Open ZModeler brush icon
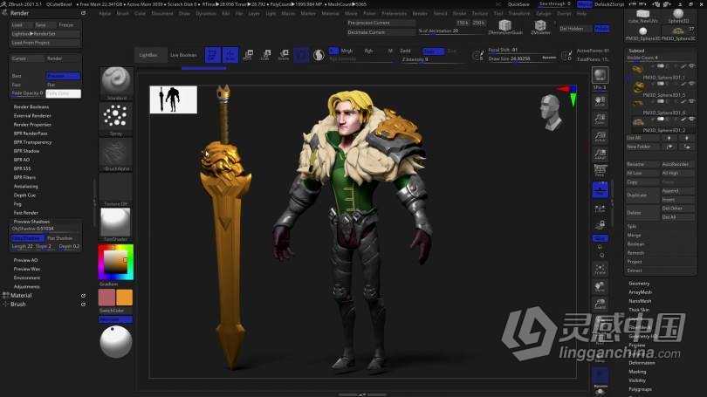The image size is (707, 397). [539, 26]
